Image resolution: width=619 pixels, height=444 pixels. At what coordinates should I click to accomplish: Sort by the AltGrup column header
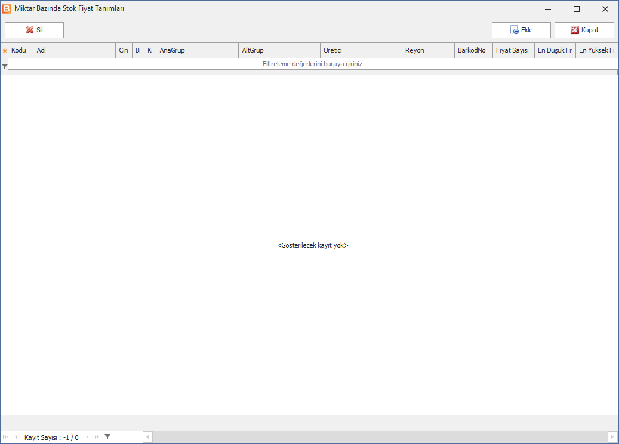[x=279, y=51]
